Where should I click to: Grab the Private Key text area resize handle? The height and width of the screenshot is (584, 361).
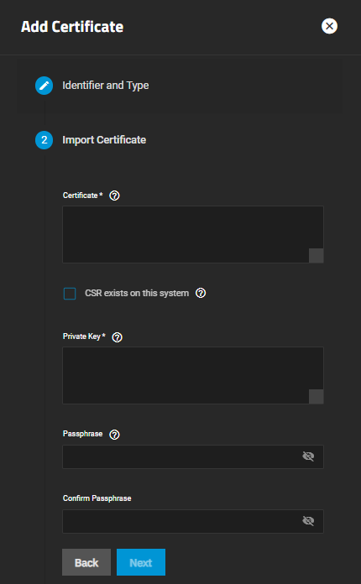(x=316, y=396)
